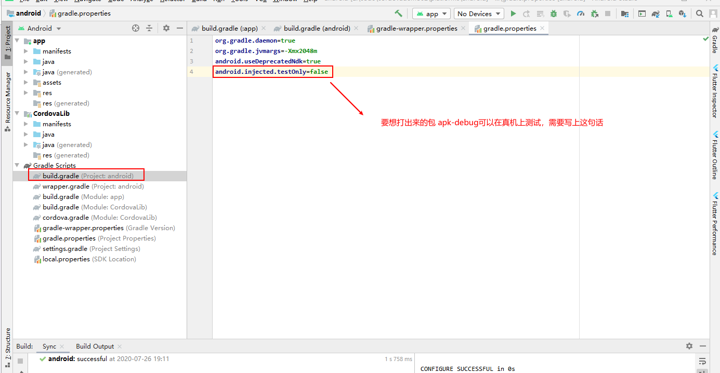Close the Build Output tab

120,347
